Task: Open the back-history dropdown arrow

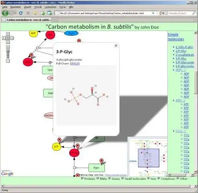Action: 15,13
